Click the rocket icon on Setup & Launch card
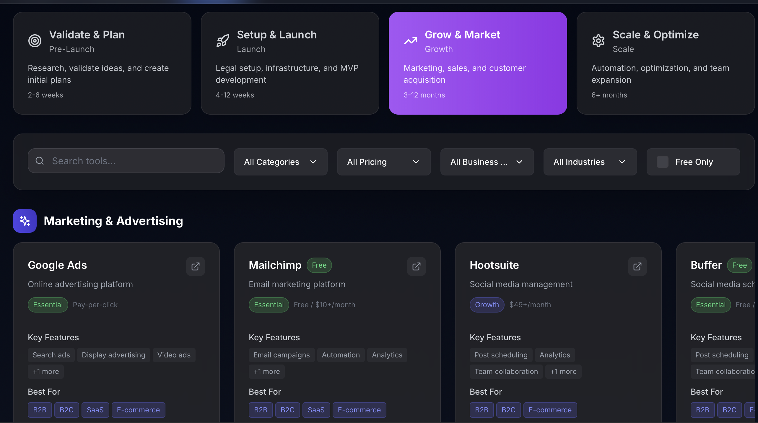Screen dimensions: 758x423 pyautogui.click(x=223, y=41)
